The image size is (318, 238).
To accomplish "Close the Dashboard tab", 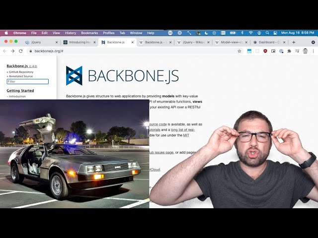I will 284,42.
